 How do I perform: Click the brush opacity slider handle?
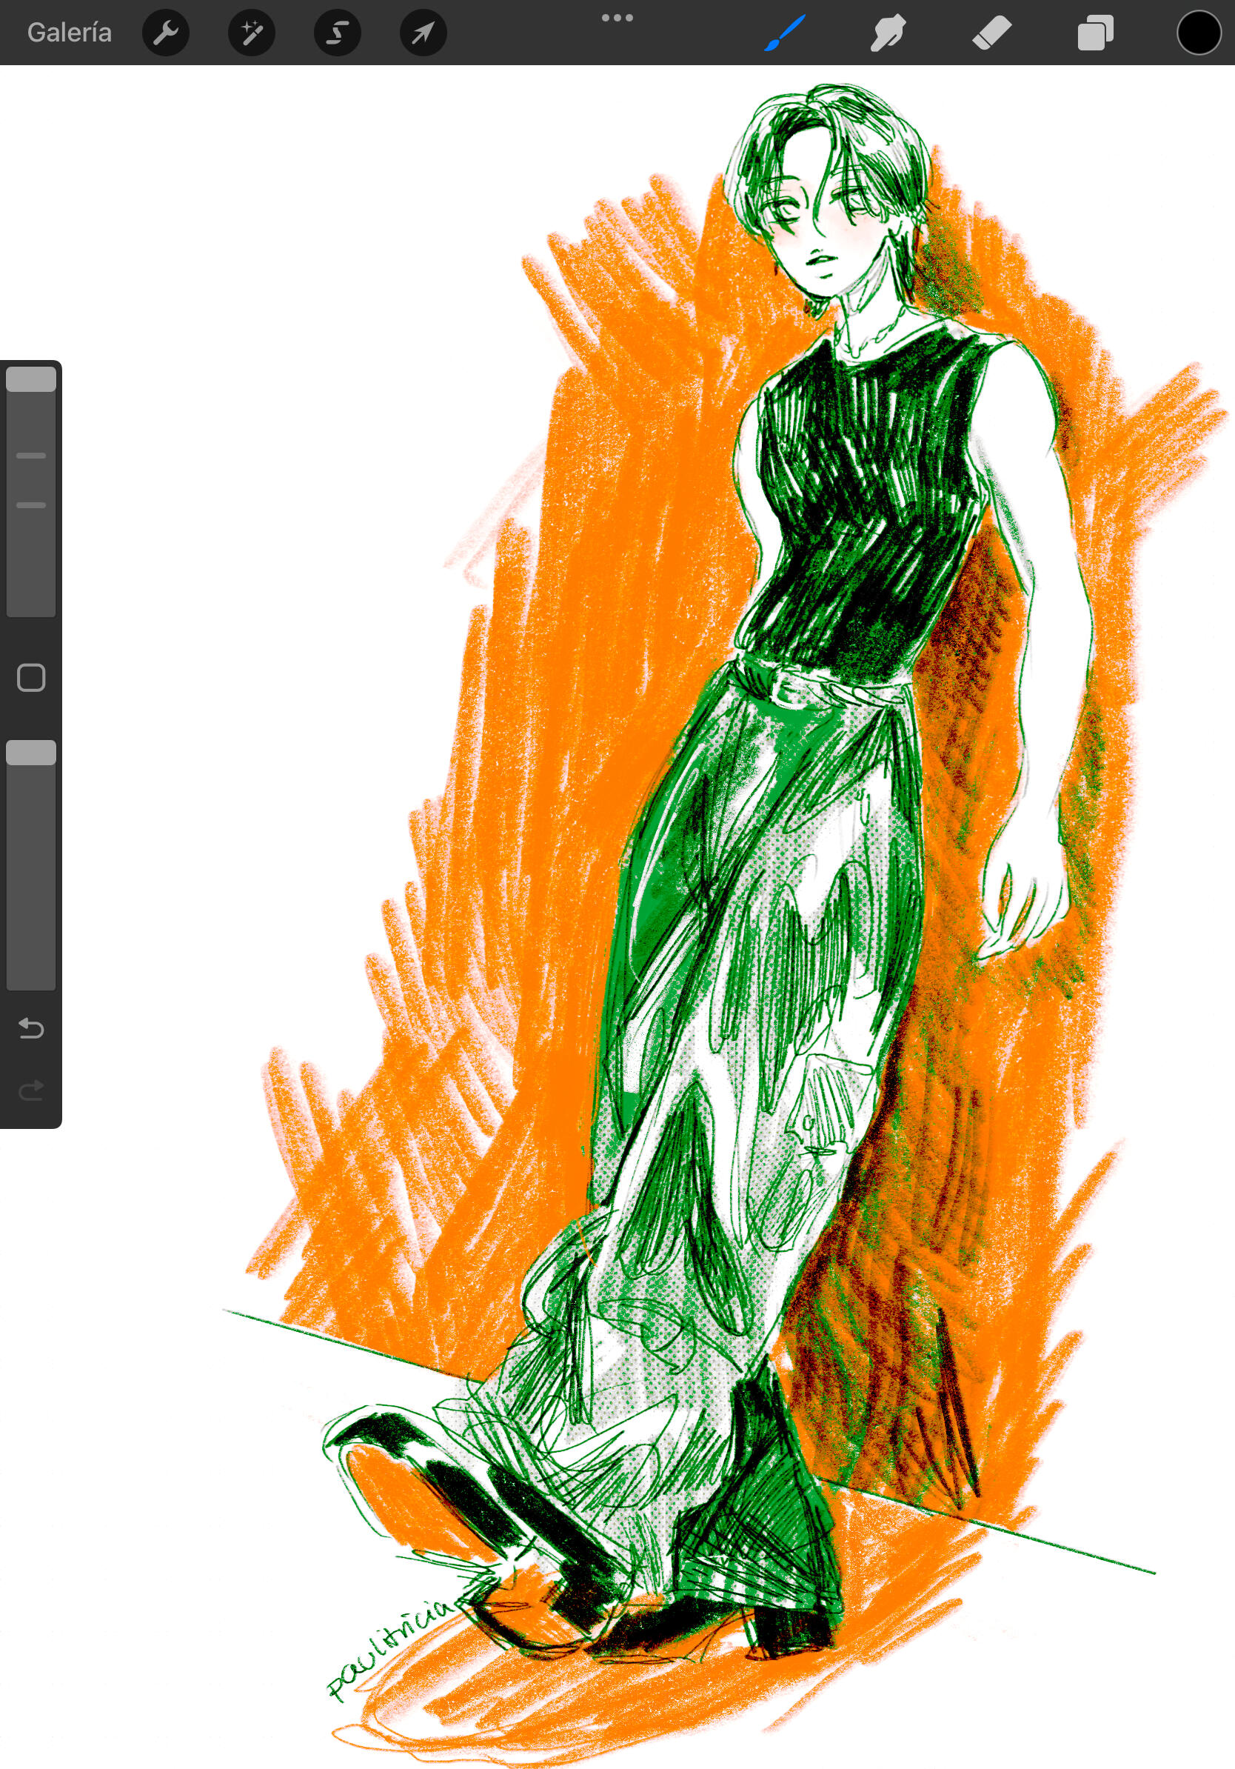pyautogui.click(x=31, y=753)
